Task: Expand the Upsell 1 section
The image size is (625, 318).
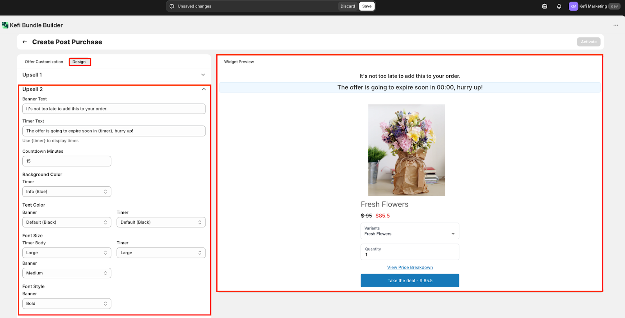Action: click(x=203, y=75)
